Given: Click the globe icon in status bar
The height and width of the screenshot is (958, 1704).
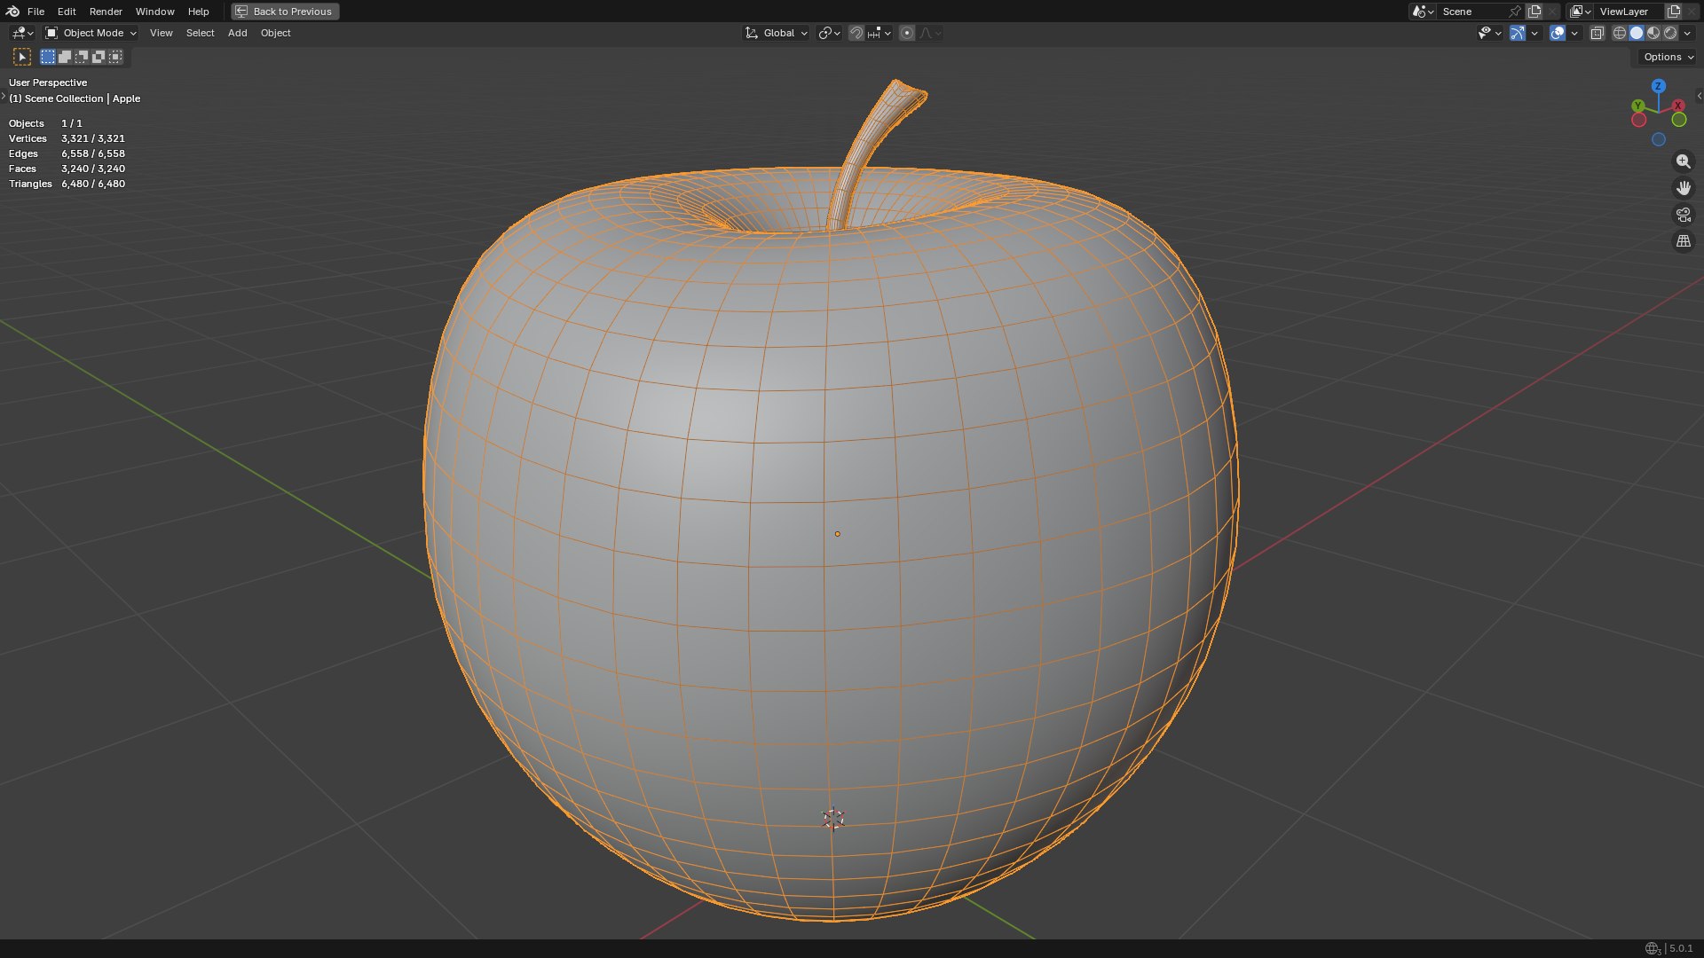Looking at the screenshot, I should tap(1652, 948).
